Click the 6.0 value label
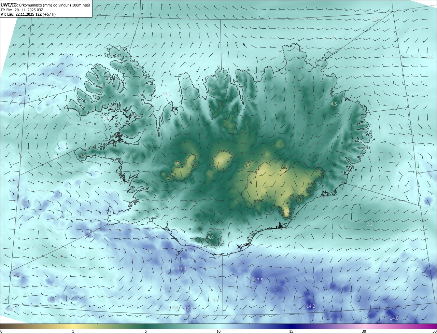The width and height of the screenshot is (437, 334). click(104, 85)
